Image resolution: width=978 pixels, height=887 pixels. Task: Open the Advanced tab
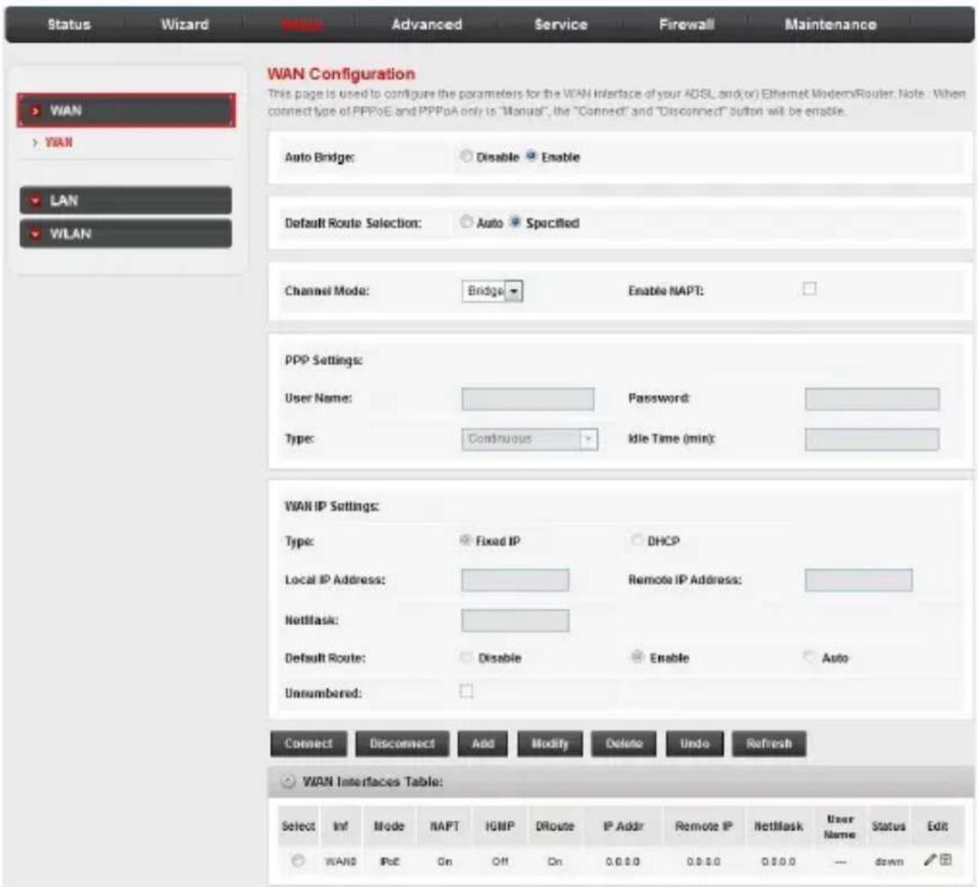click(427, 25)
